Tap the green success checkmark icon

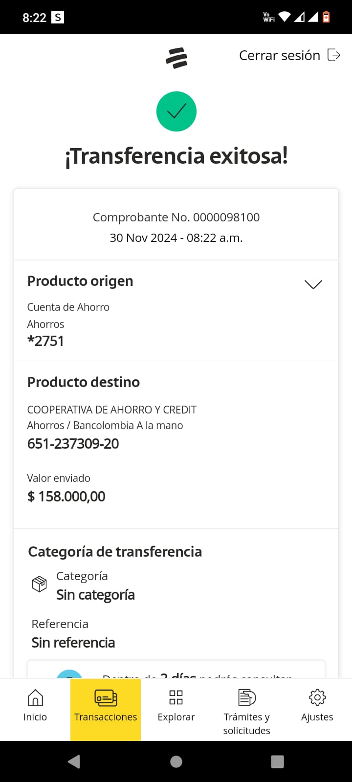pyautogui.click(x=176, y=111)
